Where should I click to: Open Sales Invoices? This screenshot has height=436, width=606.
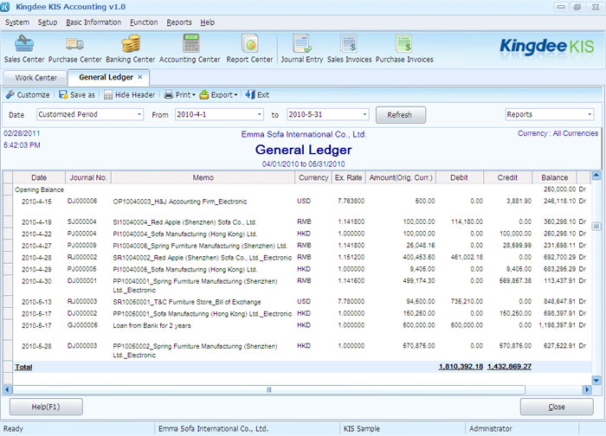(350, 49)
